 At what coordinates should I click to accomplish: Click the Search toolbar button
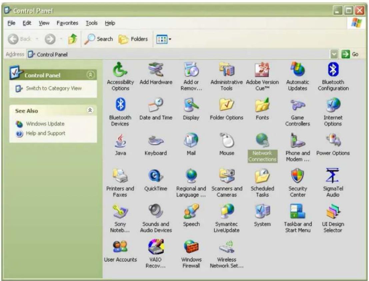tap(99, 39)
